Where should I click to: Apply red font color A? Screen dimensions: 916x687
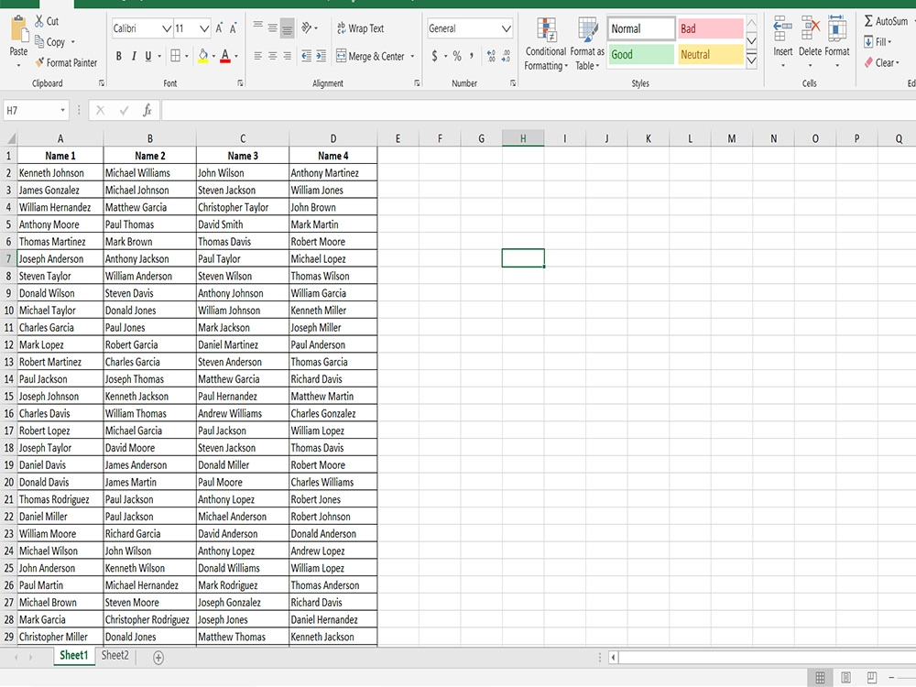coord(225,56)
